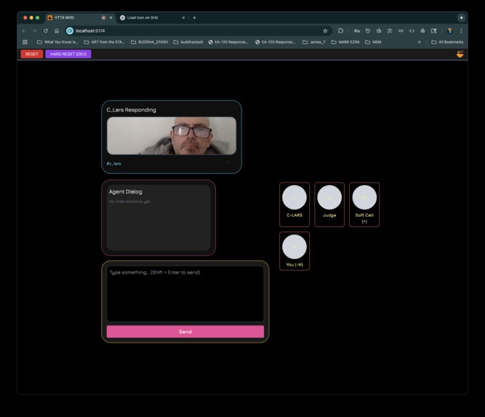The width and height of the screenshot is (485, 417).
Task: Open the James_T bookmark folder
Action: click(314, 41)
